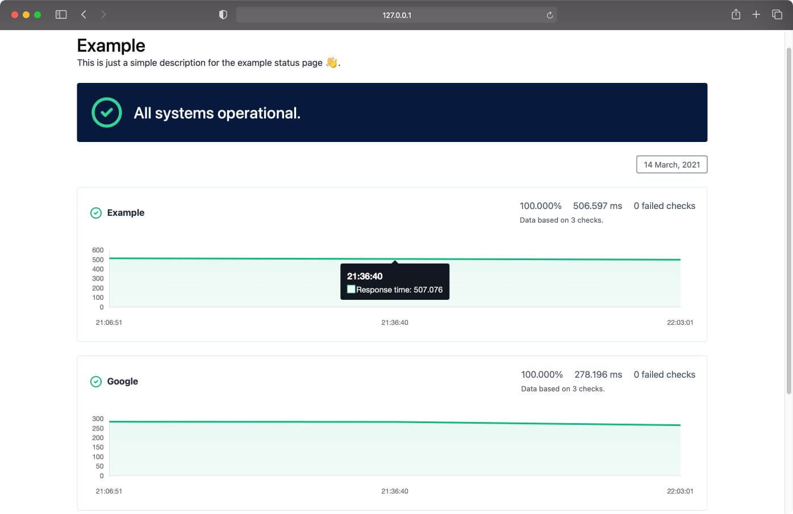The image size is (793, 514).
Task: Open the 14 March, 2021 date selector
Action: coord(671,164)
